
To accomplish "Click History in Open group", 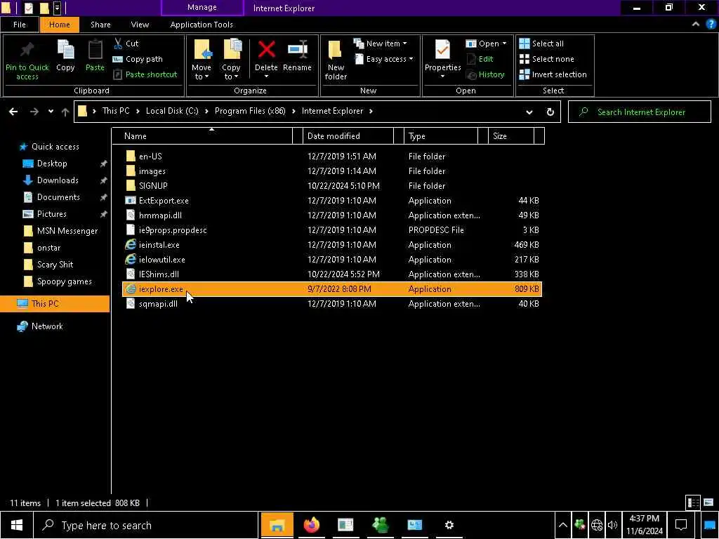I will point(485,74).
